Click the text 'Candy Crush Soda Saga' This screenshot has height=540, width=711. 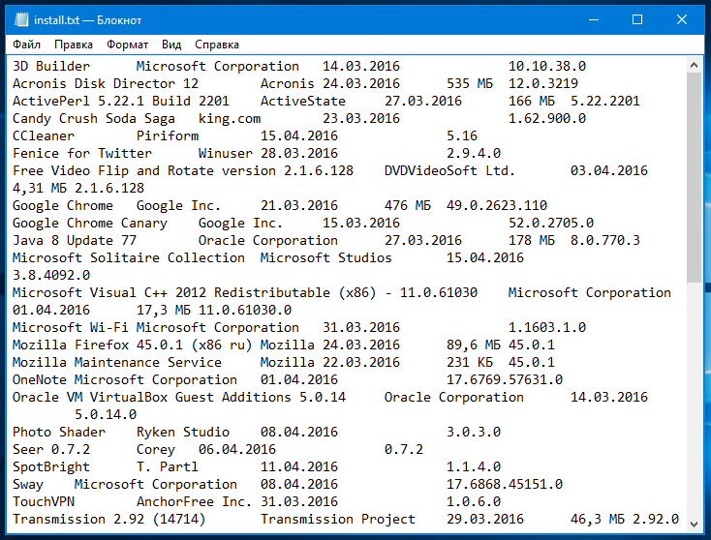coord(93,119)
